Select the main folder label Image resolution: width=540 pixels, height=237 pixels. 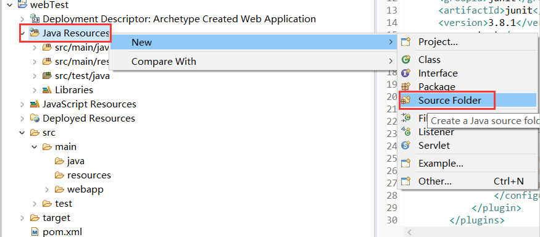pyautogui.click(x=66, y=147)
